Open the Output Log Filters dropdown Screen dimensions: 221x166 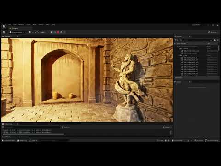click(65, 127)
